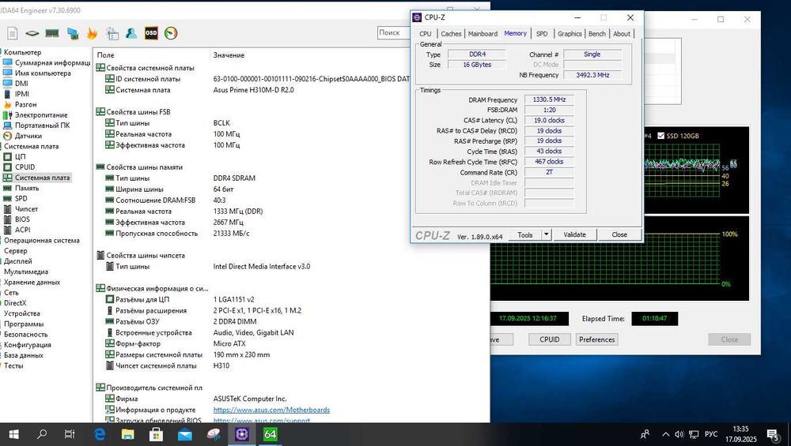Select ACPI in the sidebar tree

(22, 230)
